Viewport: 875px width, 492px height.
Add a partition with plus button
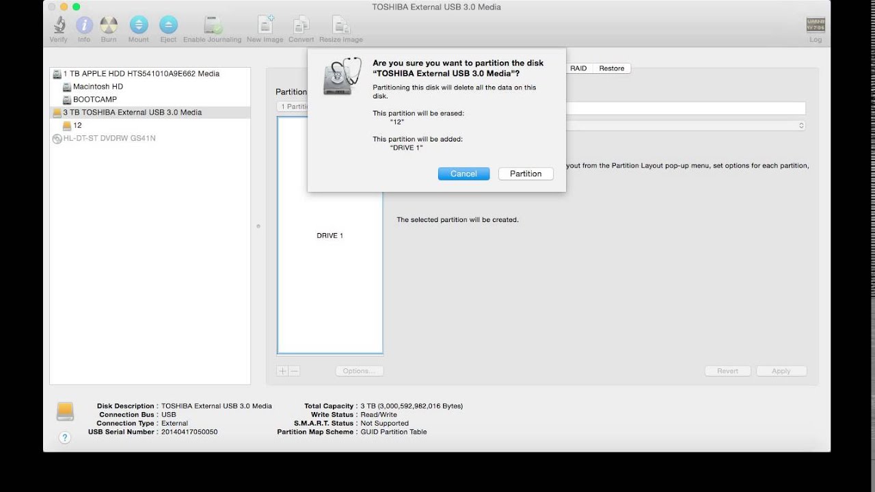(282, 371)
